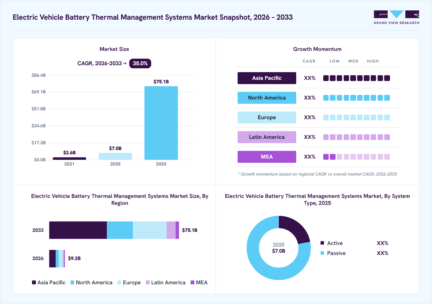Click the Europe XX% CAGR value
This screenshot has height=304, width=432.
pyautogui.click(x=310, y=117)
